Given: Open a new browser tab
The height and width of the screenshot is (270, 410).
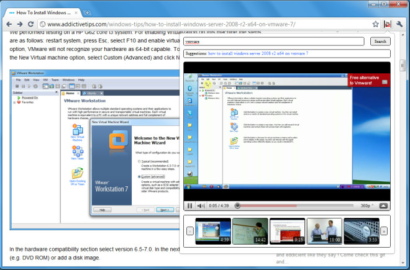Looking at the screenshot, I should [x=87, y=12].
